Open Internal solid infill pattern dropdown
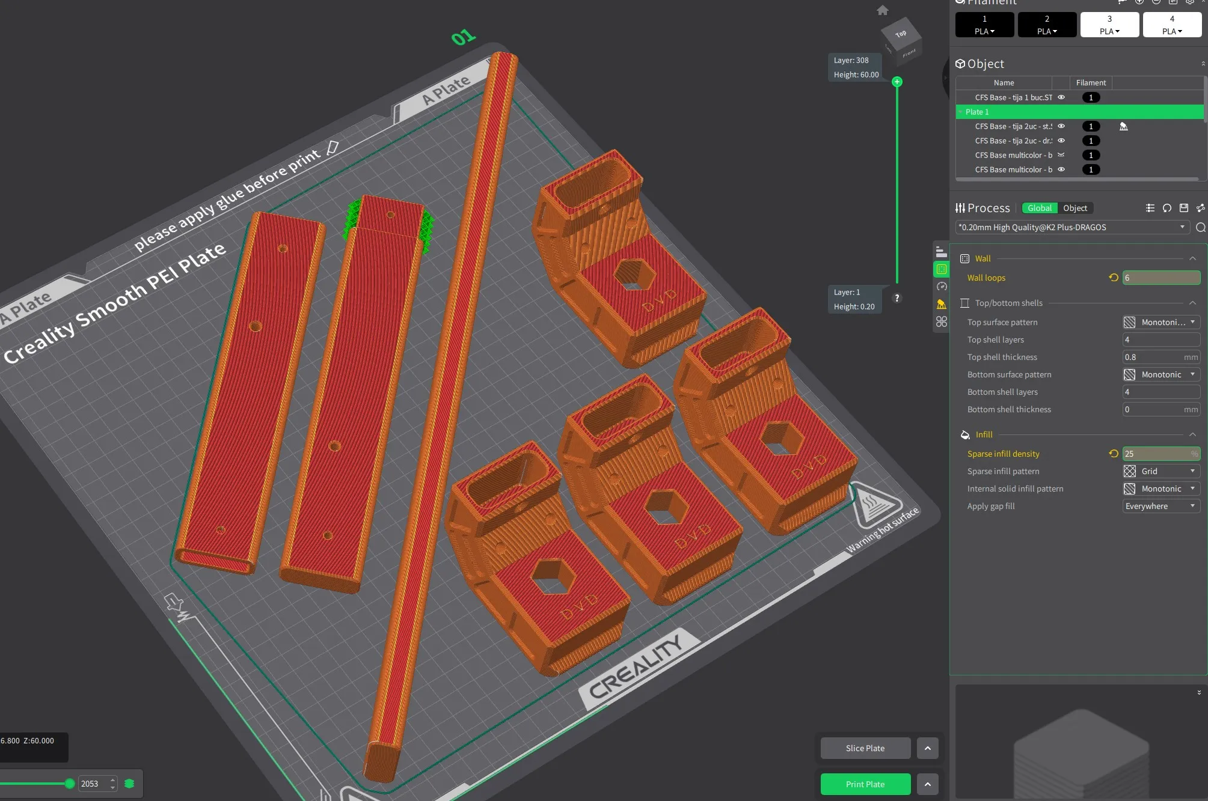 tap(1161, 489)
